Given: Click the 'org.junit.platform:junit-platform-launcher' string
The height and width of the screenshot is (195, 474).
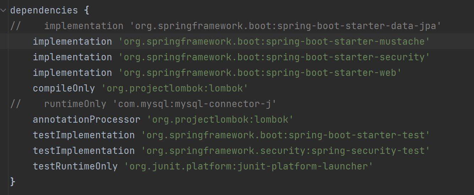Looking at the screenshot, I should tap(249, 166).
